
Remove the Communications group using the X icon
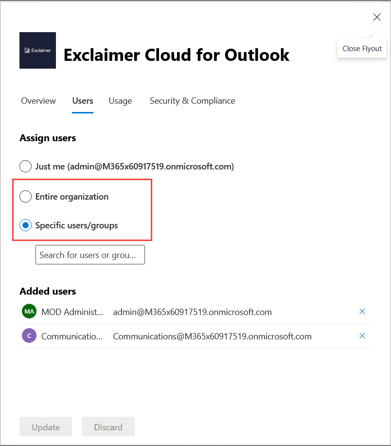tap(362, 336)
